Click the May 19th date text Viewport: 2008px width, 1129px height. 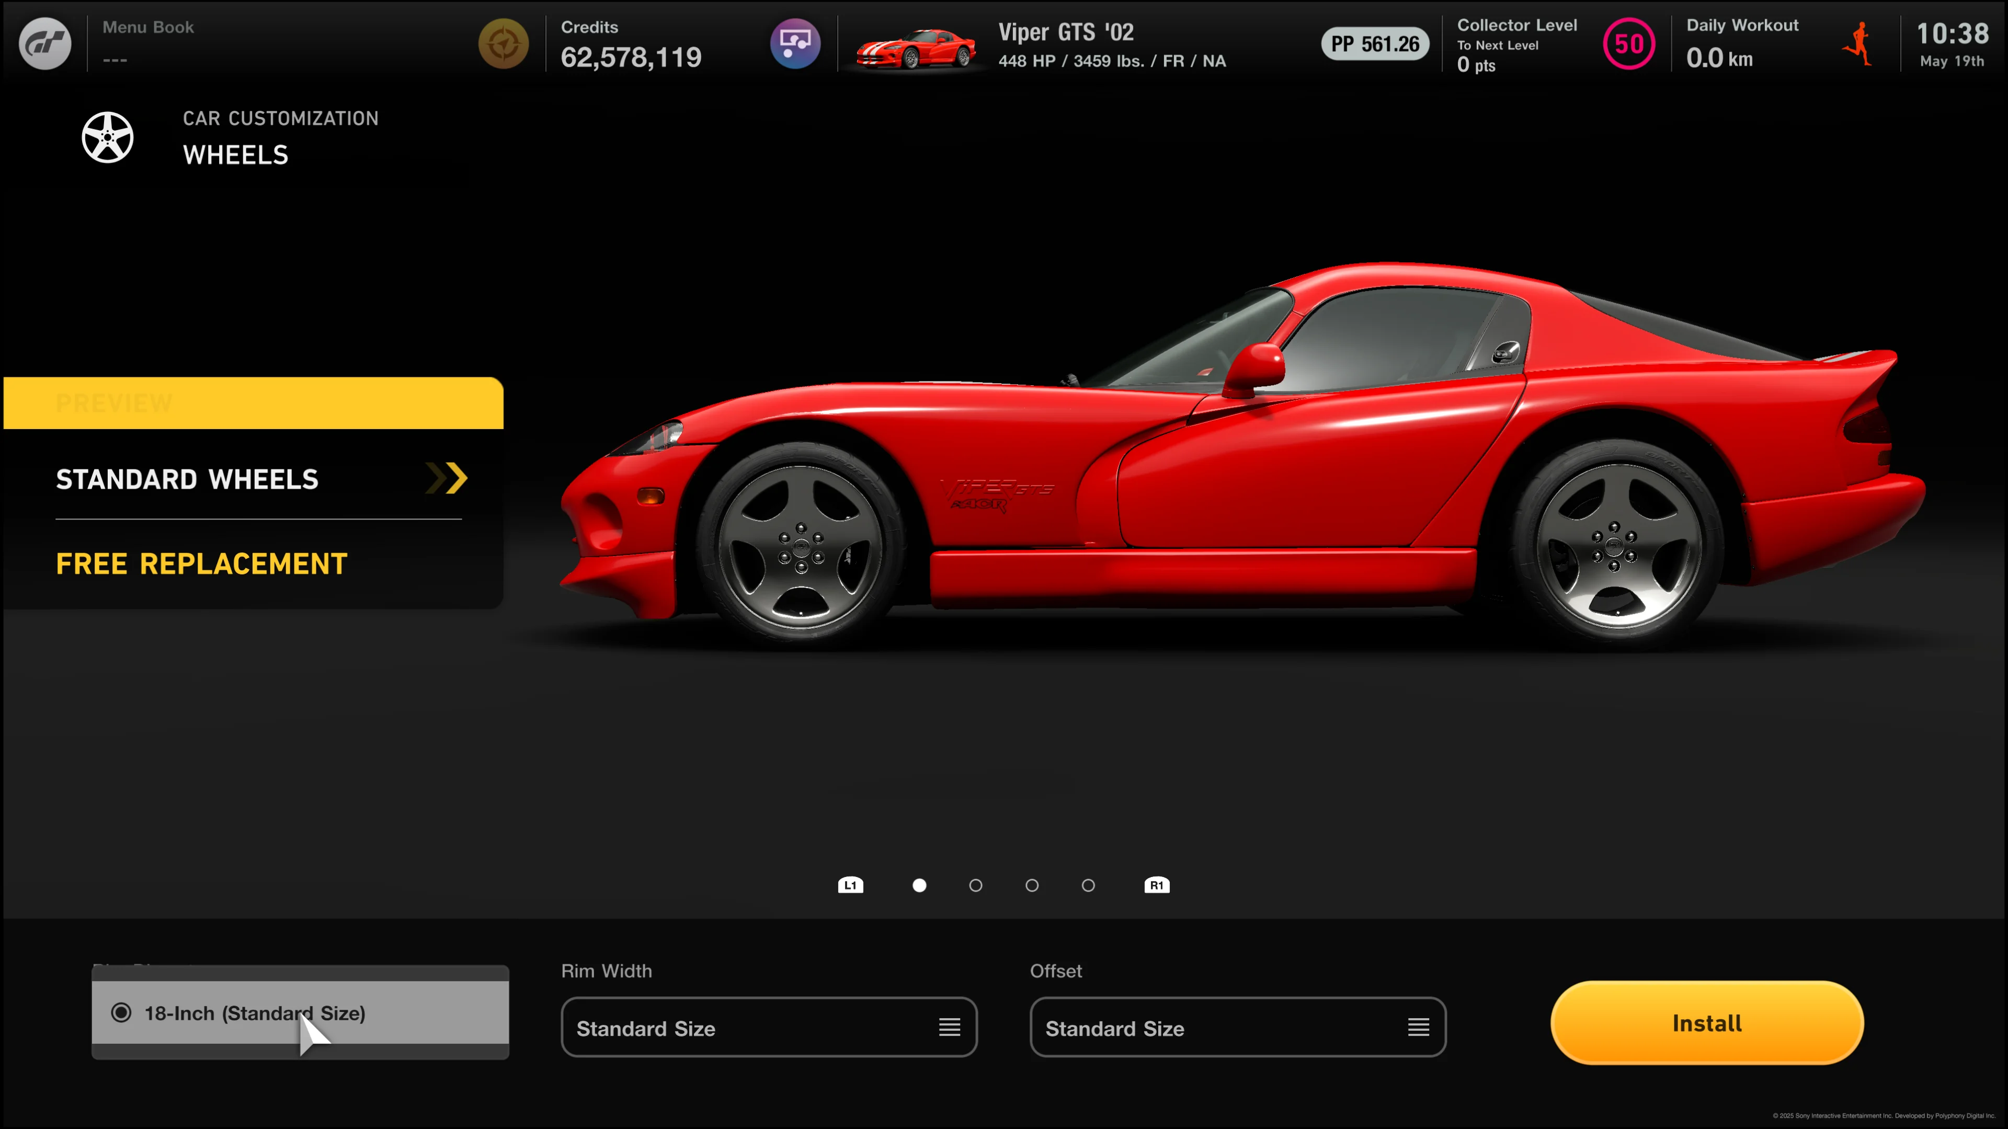click(1952, 61)
